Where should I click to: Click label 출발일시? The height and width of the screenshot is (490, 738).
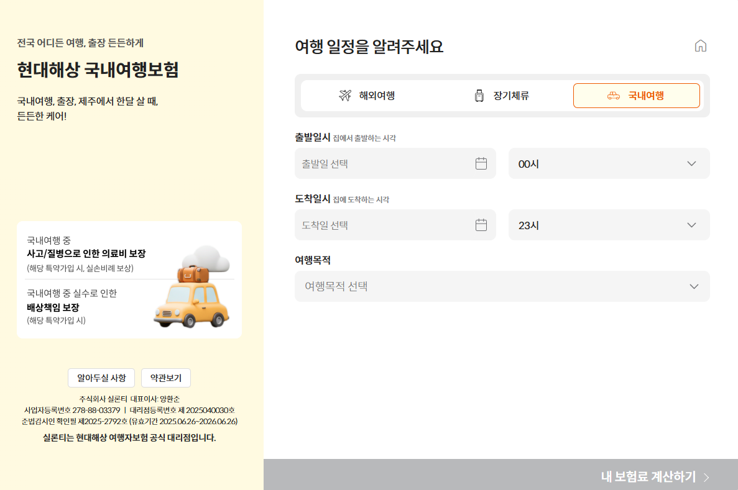click(x=313, y=137)
